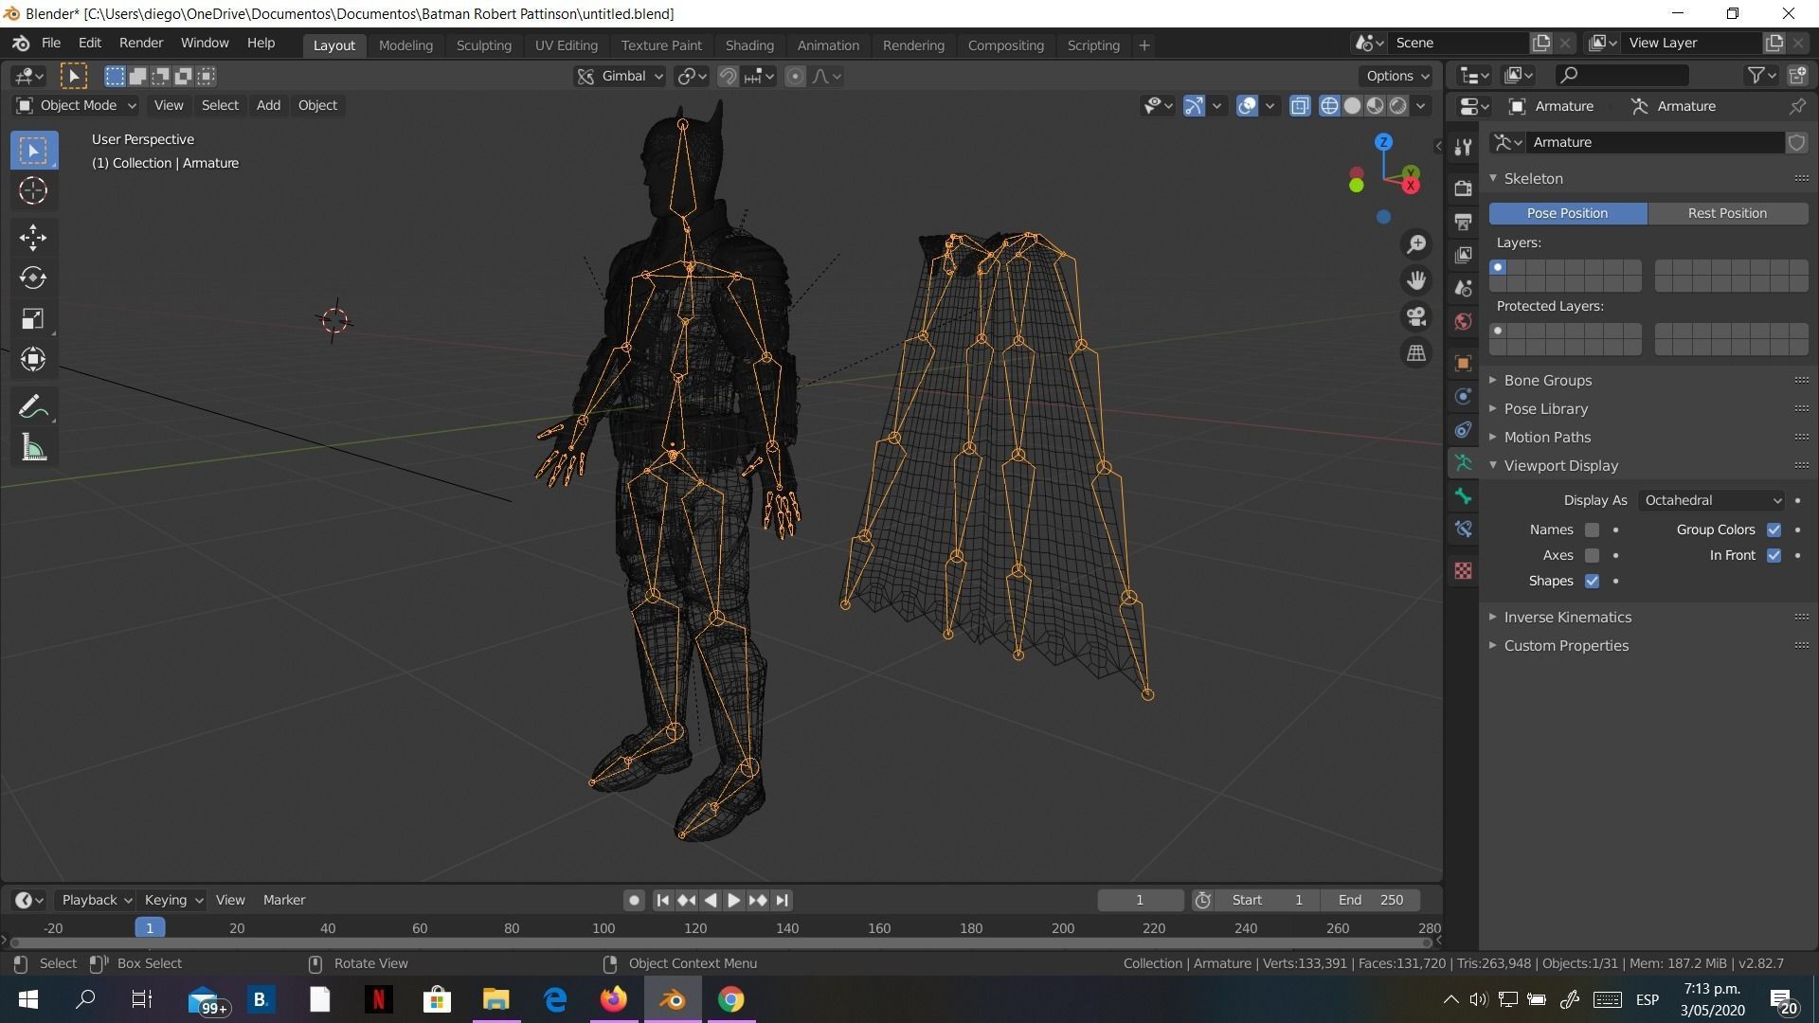Toggle camera view gizmo

click(1416, 316)
